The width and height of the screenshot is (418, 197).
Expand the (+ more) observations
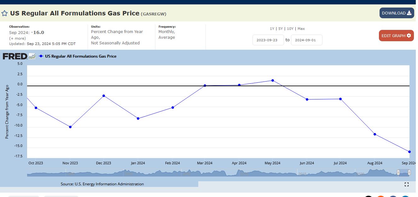(x=17, y=38)
